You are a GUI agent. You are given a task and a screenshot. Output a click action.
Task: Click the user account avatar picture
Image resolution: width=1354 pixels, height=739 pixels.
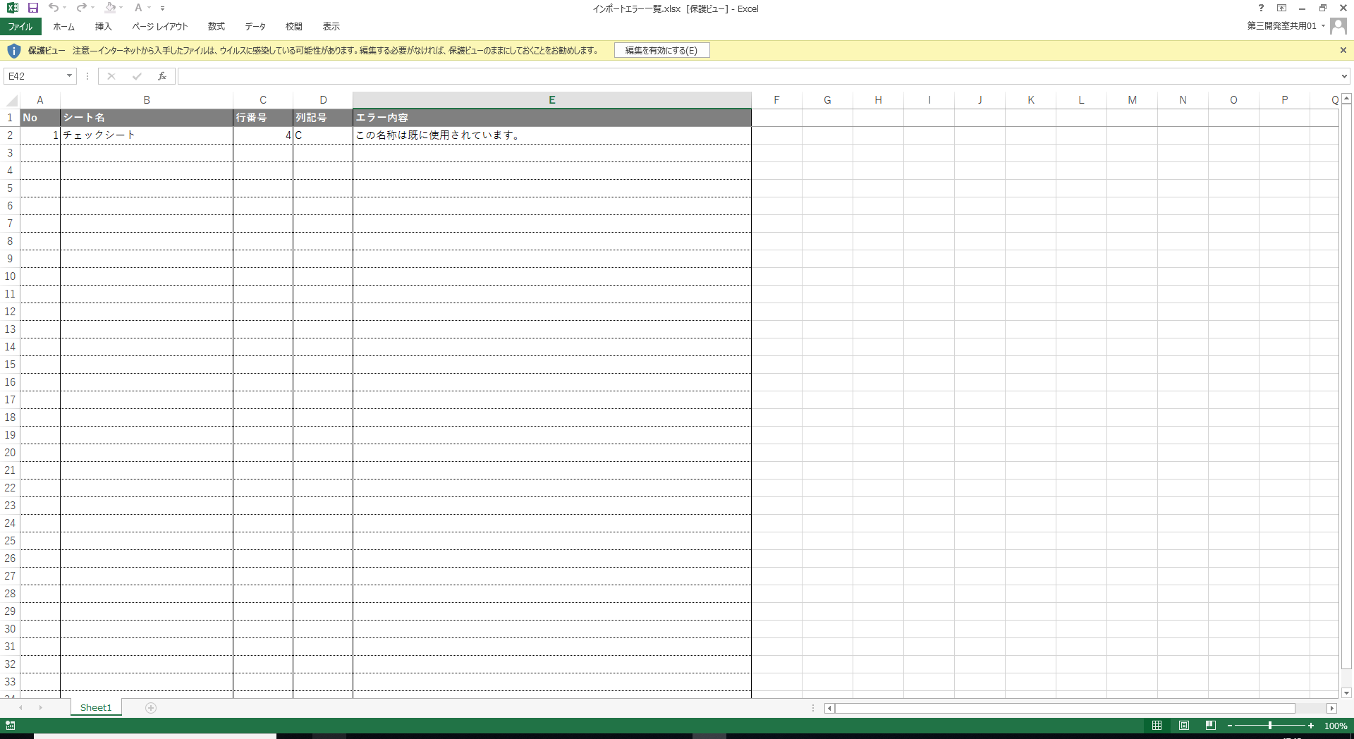click(1338, 26)
